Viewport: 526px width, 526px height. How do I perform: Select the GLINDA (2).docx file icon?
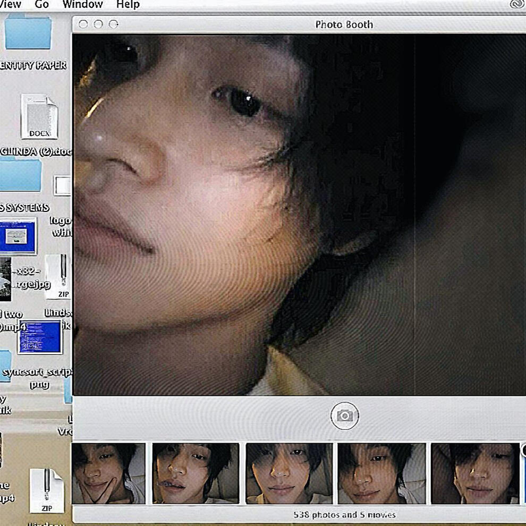[x=39, y=117]
